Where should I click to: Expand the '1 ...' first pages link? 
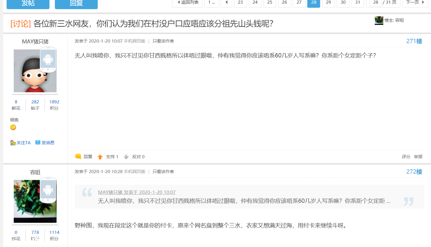click(211, 3)
